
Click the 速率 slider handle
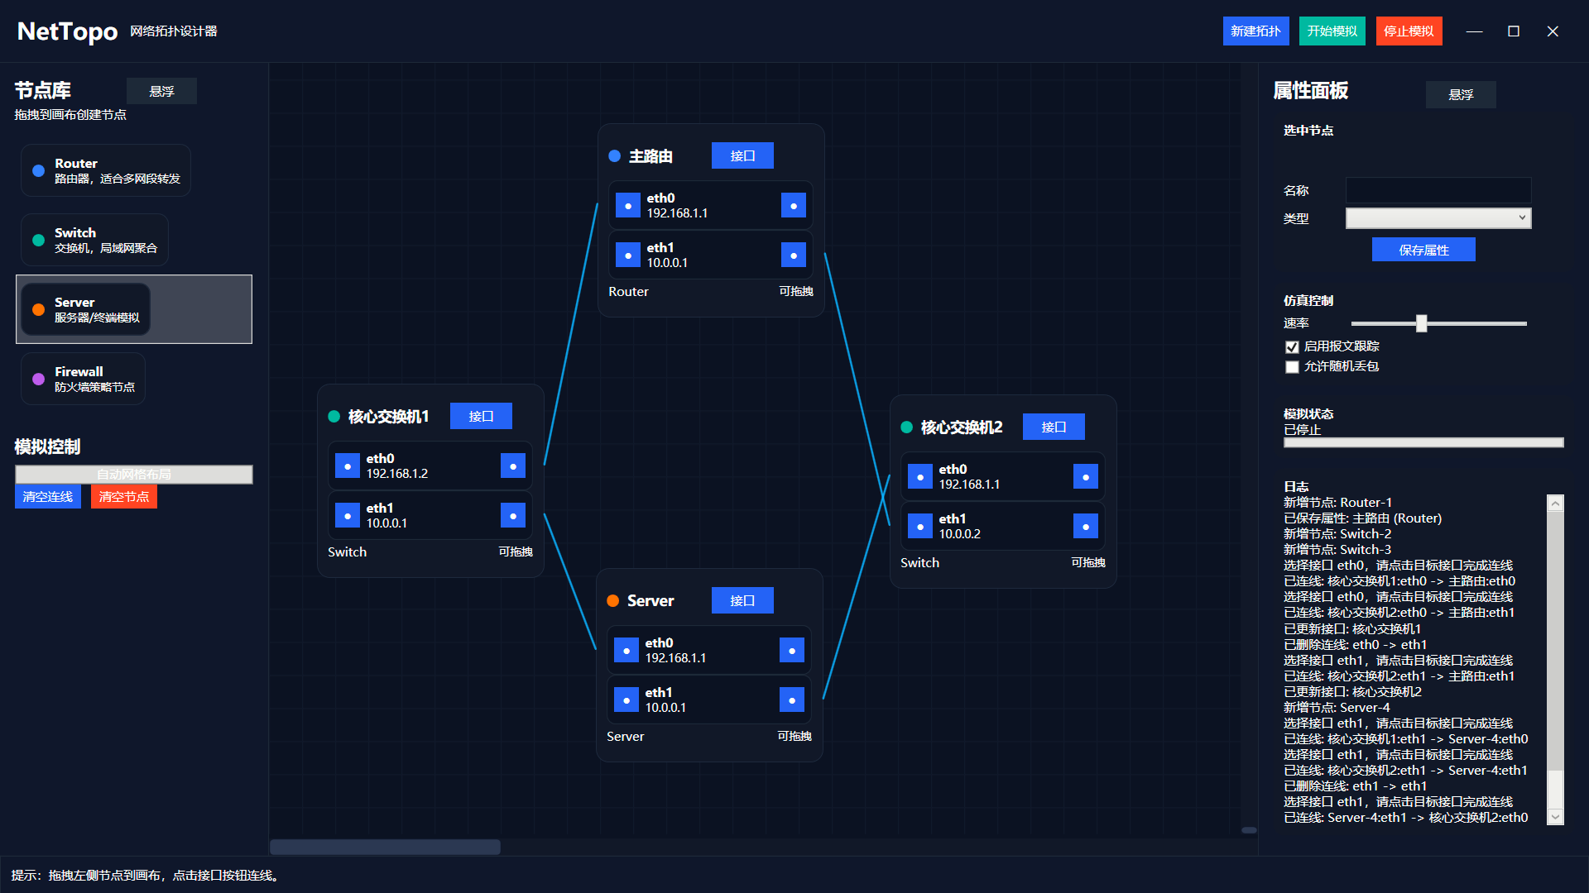click(1421, 323)
